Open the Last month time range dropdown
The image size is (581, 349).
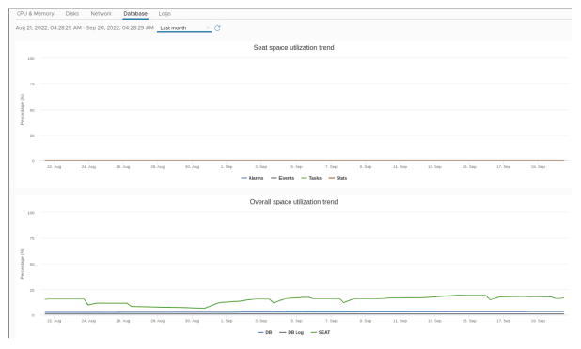(184, 28)
